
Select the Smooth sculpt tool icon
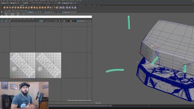point(7,8)
